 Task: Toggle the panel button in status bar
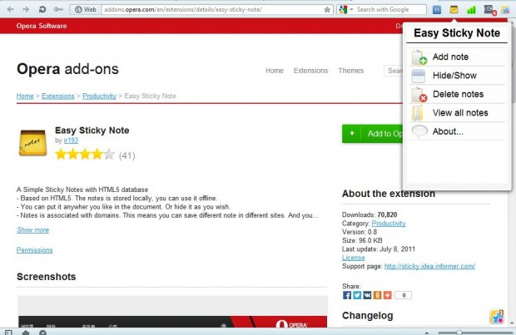[8, 333]
